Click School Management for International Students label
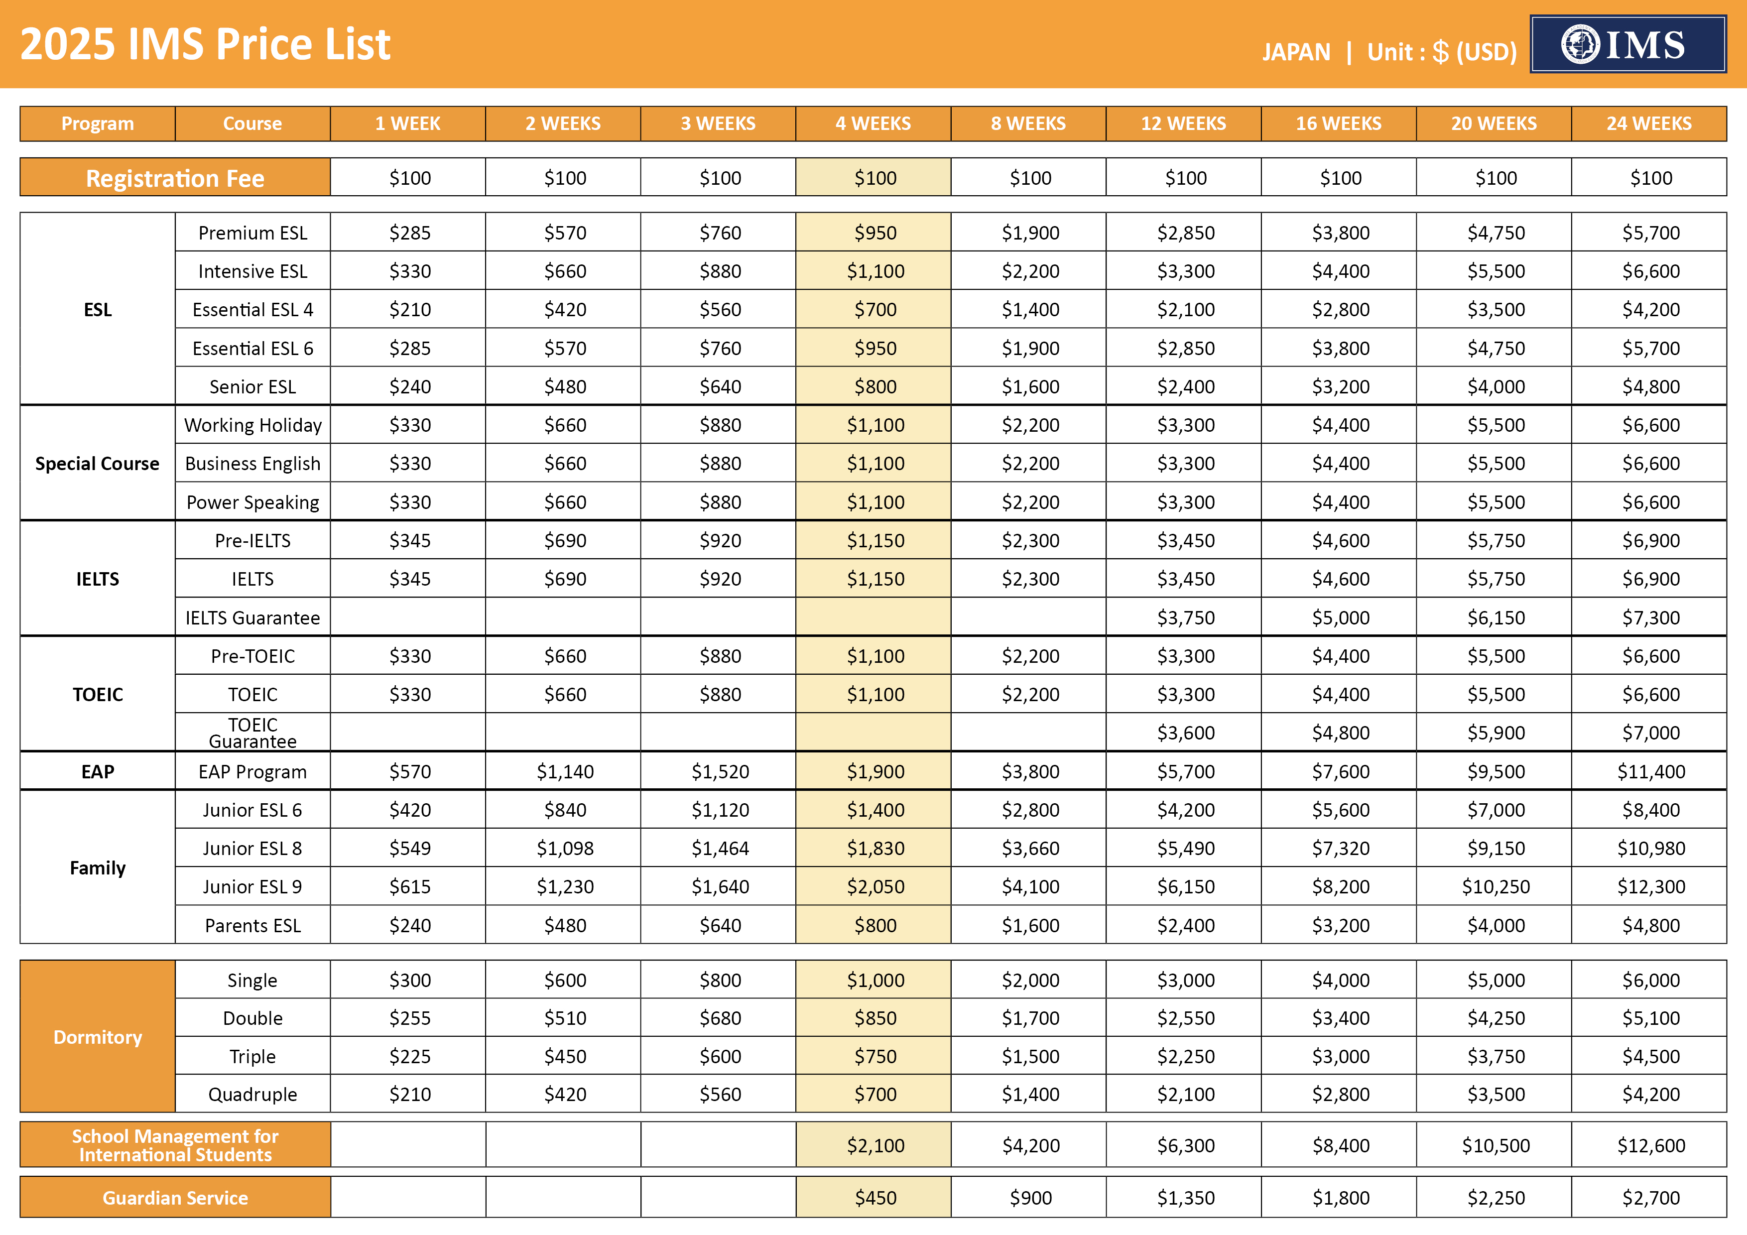Viewport: 1747px width, 1235px height. pos(175,1144)
